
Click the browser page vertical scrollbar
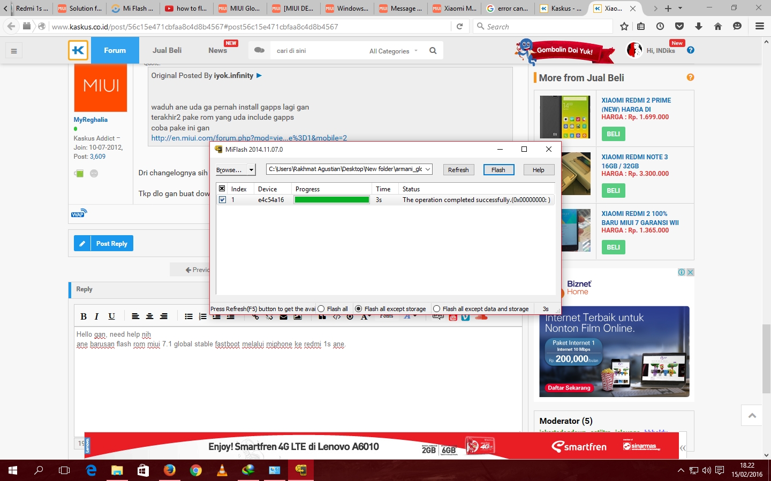click(x=767, y=358)
